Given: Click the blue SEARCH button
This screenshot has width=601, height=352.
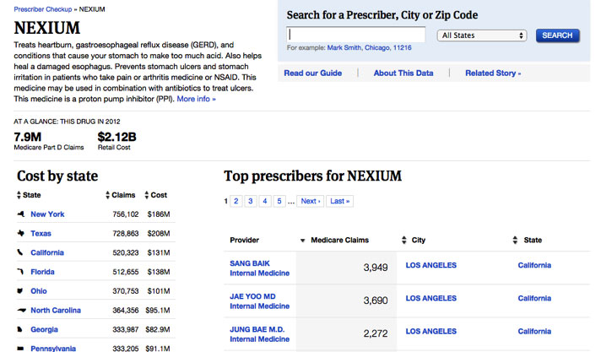Looking at the screenshot, I should [x=557, y=35].
